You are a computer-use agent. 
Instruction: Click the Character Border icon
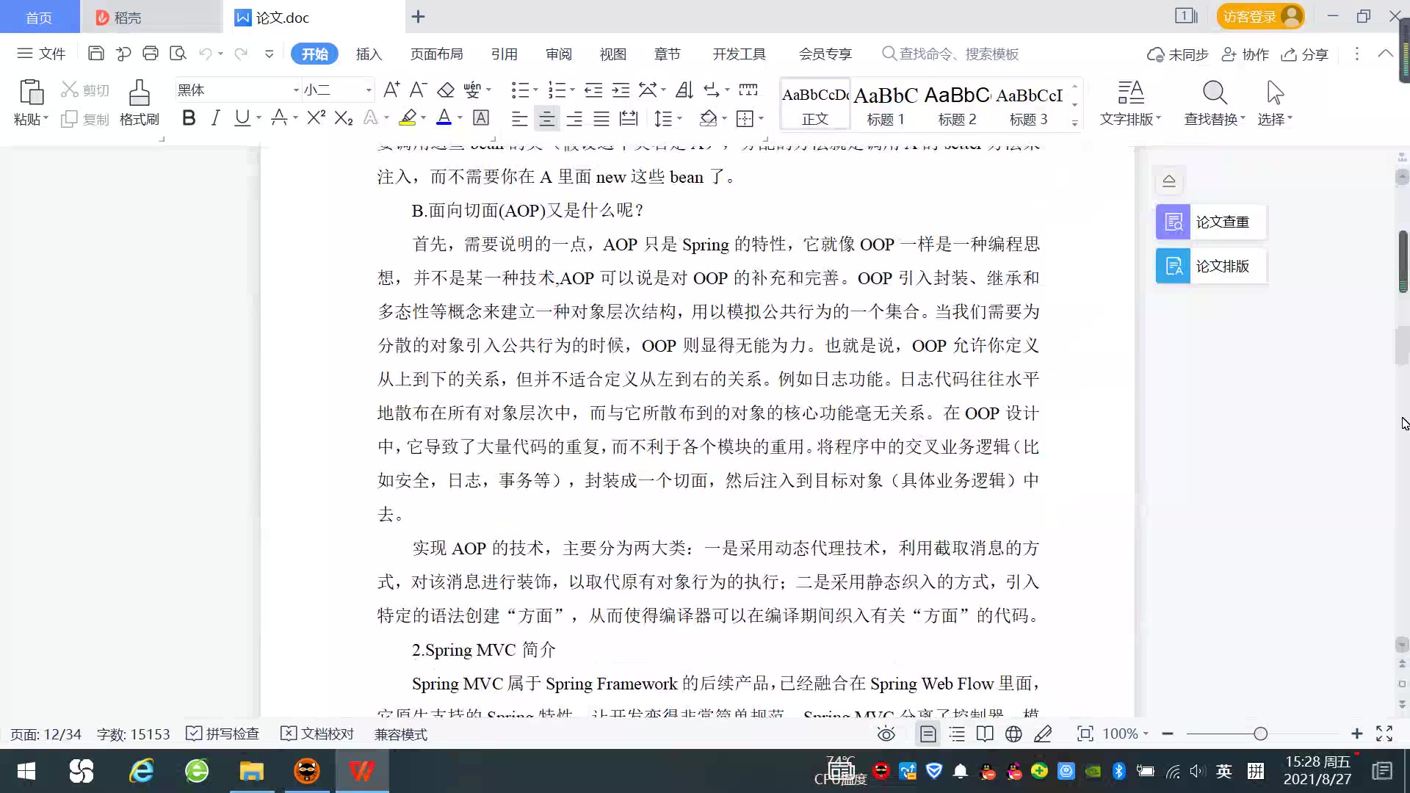481,117
